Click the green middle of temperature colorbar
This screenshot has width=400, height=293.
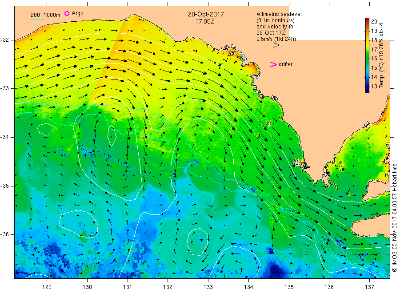click(x=367, y=55)
